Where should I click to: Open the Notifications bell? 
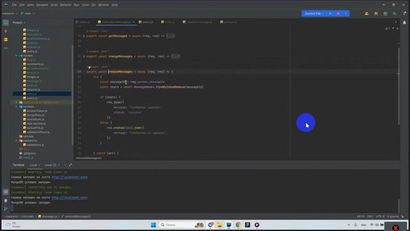pyautogui.click(x=404, y=22)
